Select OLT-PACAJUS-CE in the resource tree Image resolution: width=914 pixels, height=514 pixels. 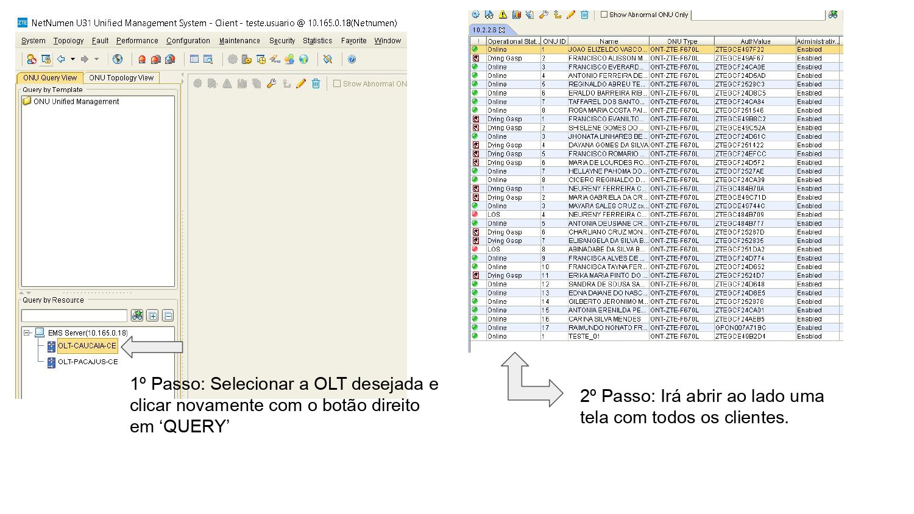88,362
